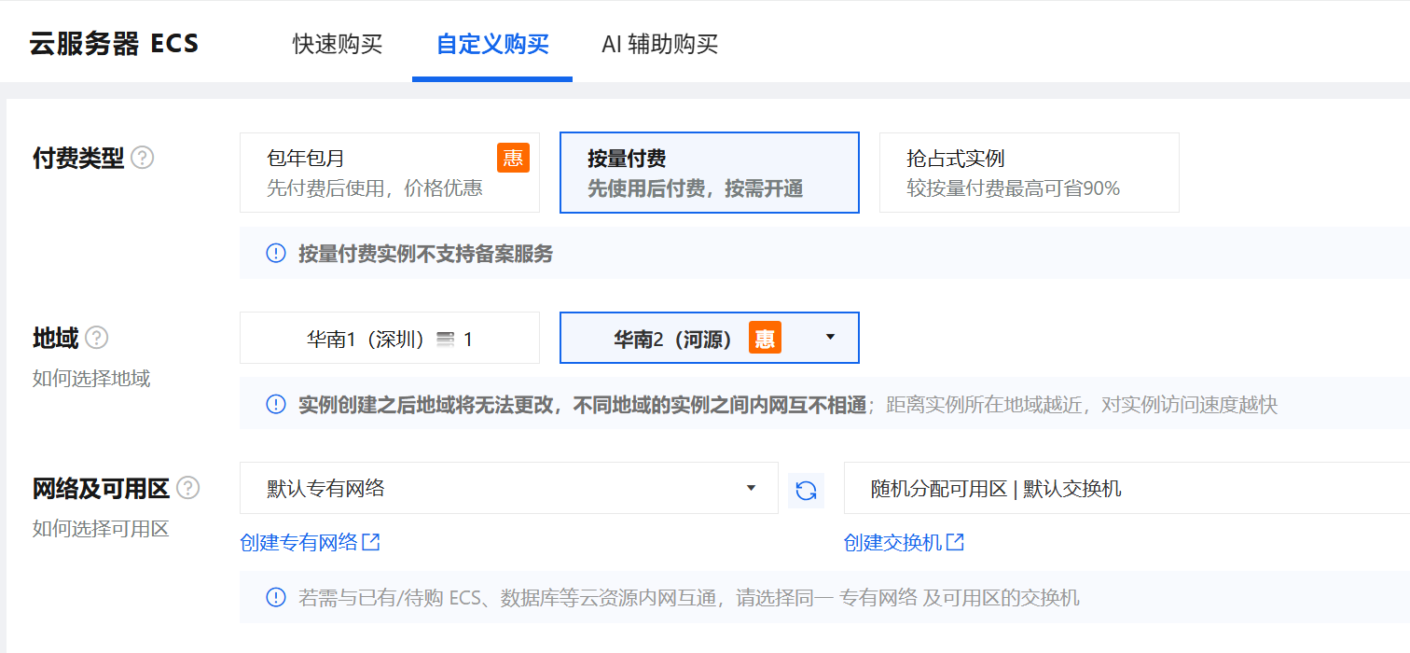This screenshot has height=653, width=1410.
Task: Open the 随机分配可用区 | 默认交换机 dropdown
Action: pos(1127,488)
